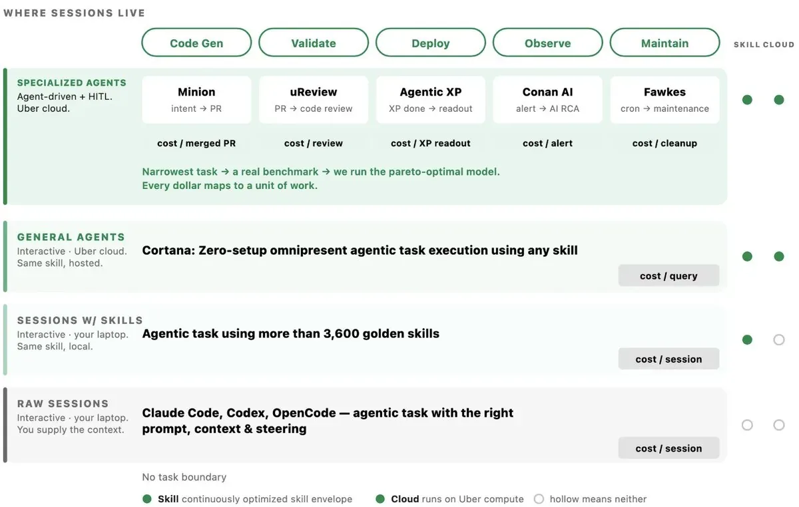The image size is (799, 507).
Task: Select the Code Gen stage pill
Action: click(196, 43)
